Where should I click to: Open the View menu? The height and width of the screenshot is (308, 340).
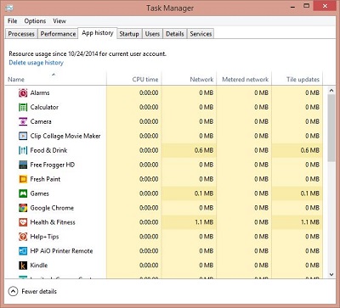59,21
